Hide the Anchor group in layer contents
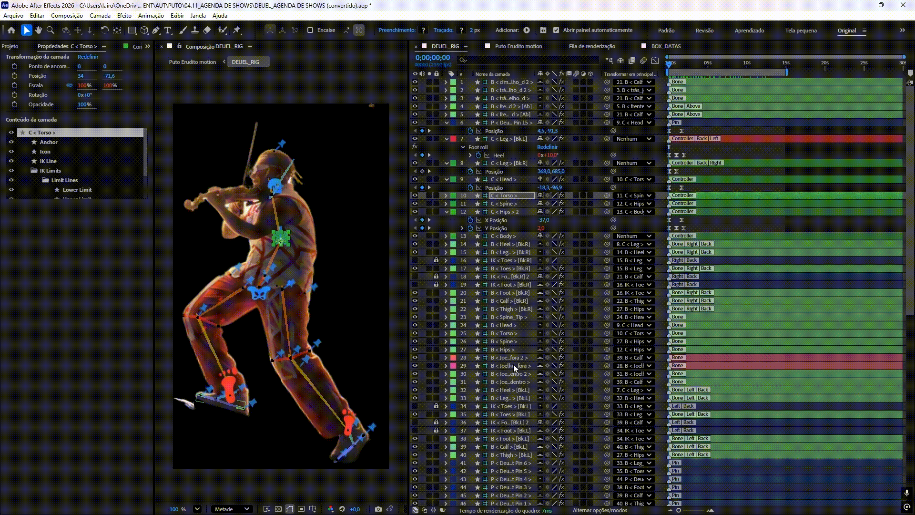 11,142
